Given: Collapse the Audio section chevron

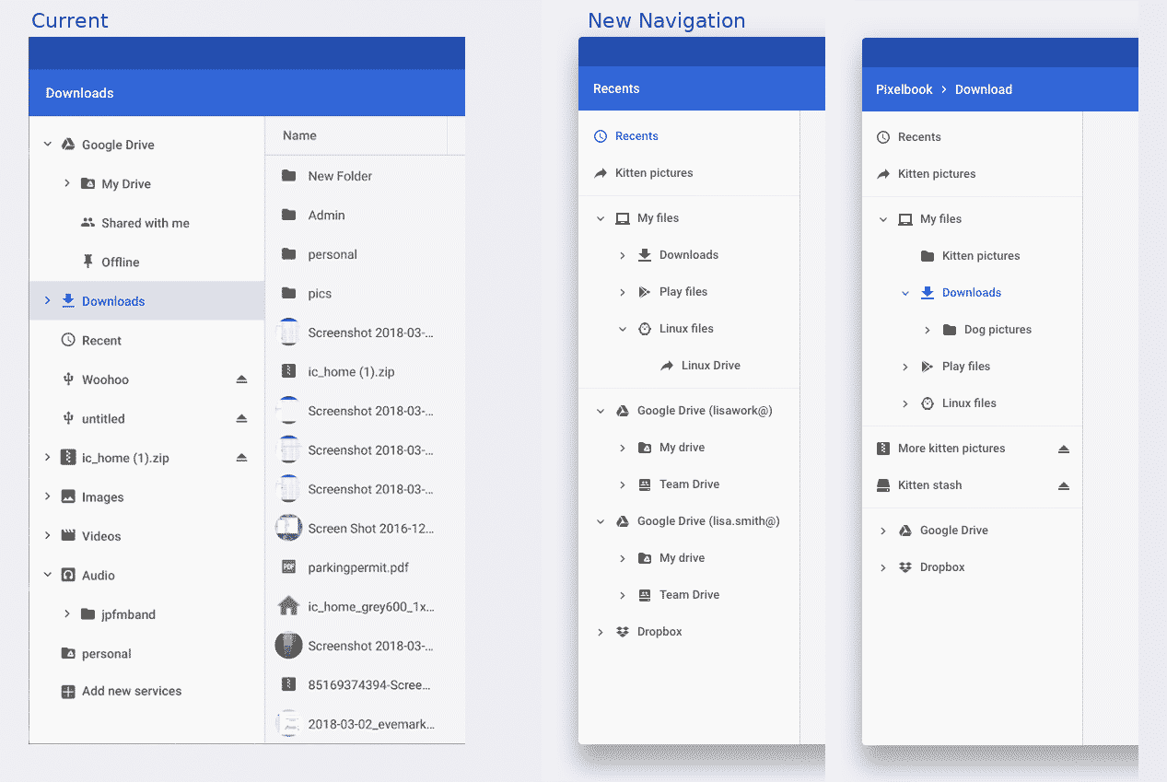Looking at the screenshot, I should pos(48,576).
